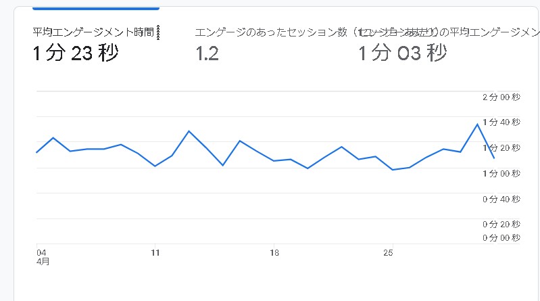Select the 平均エンゲージメント時間 metric tab
This screenshot has width=540, height=301.
click(95, 32)
